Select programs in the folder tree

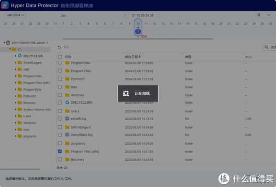30,136
